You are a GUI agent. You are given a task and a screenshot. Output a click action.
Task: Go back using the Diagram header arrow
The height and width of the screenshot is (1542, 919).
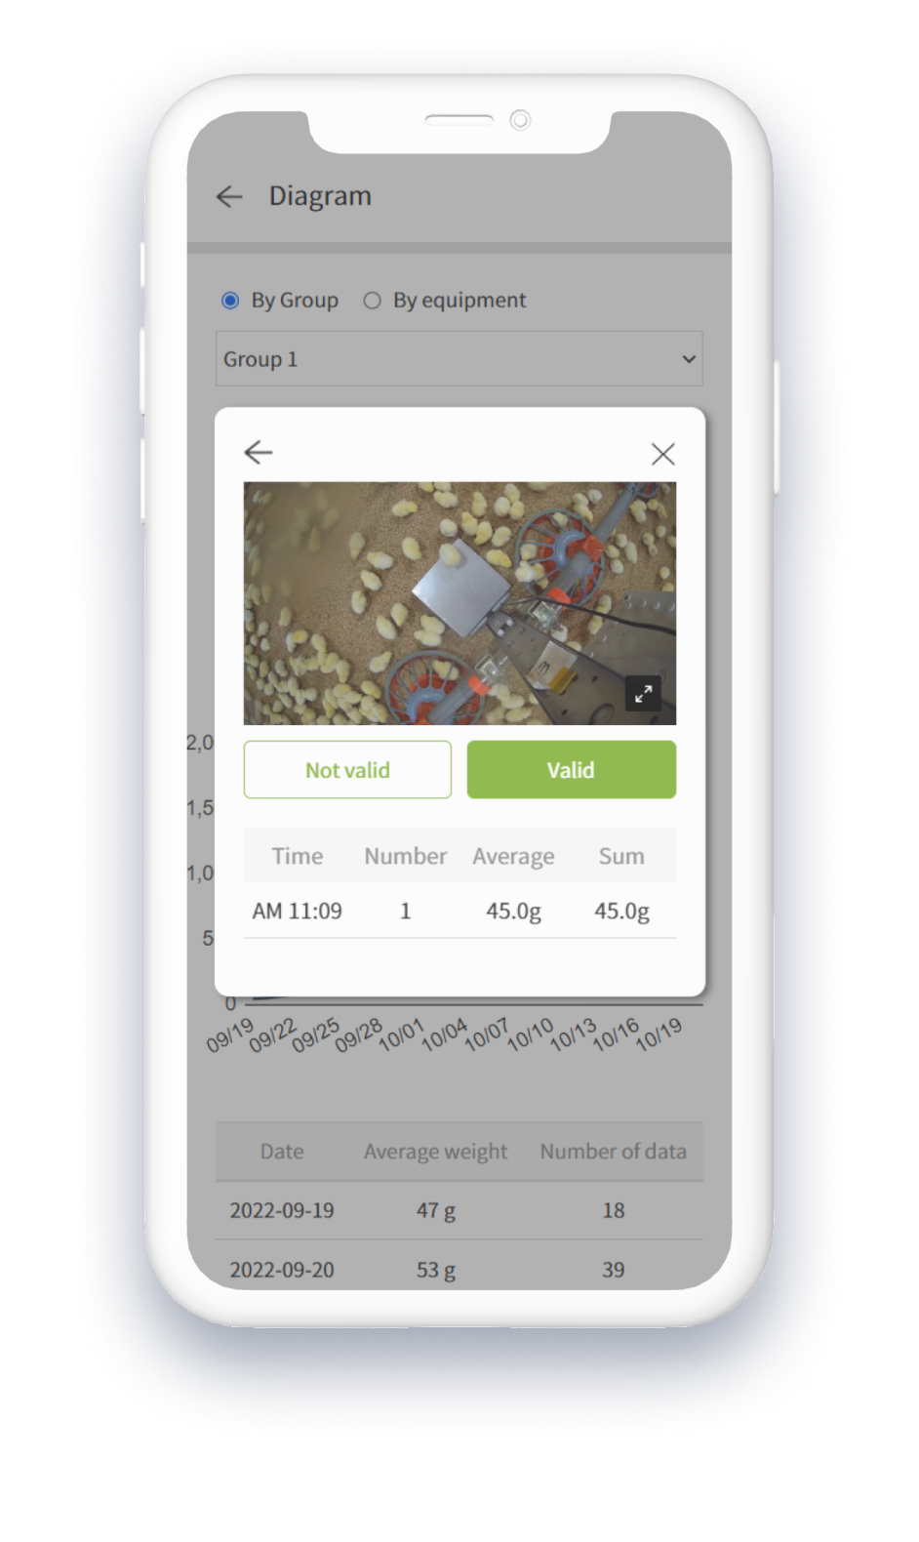229,196
